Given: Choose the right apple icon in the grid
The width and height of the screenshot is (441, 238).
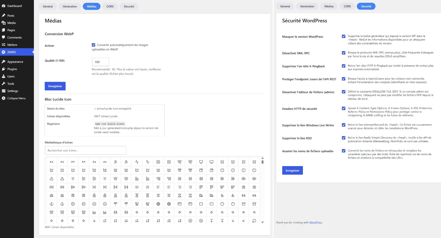Looking at the screenshot, I should [233, 204].
